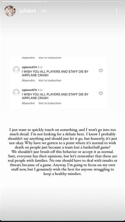
Task: Tap the story paragraph about the basketball game
Action: pos(62,152)
